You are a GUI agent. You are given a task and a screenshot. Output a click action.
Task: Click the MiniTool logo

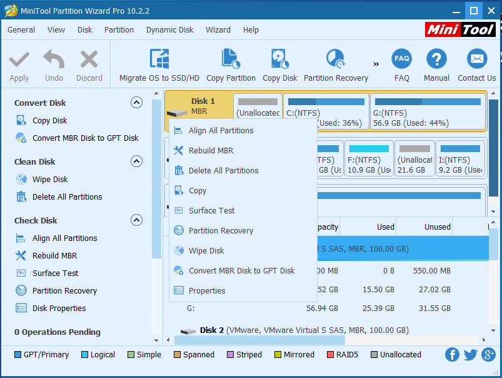pos(460,29)
